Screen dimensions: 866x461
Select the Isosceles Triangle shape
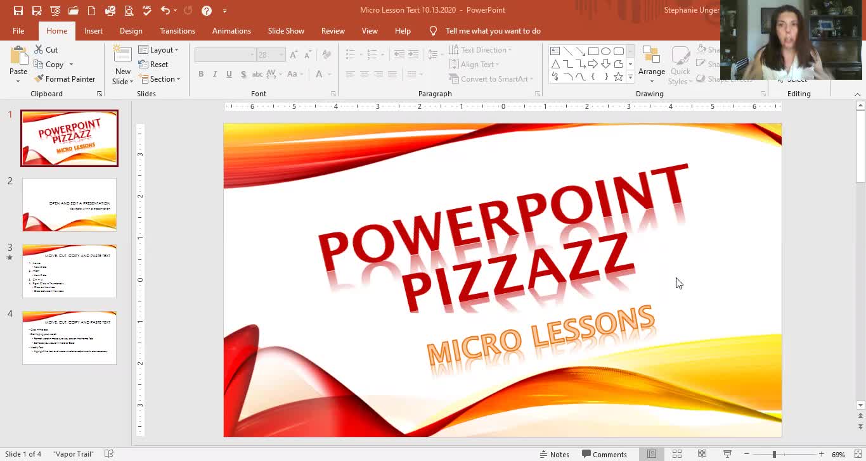pos(555,64)
